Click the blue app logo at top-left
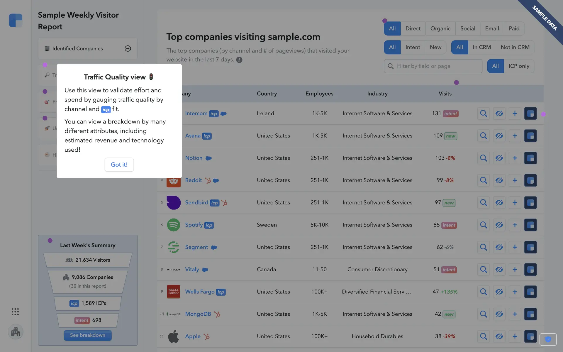This screenshot has width=563, height=352. (x=16, y=21)
